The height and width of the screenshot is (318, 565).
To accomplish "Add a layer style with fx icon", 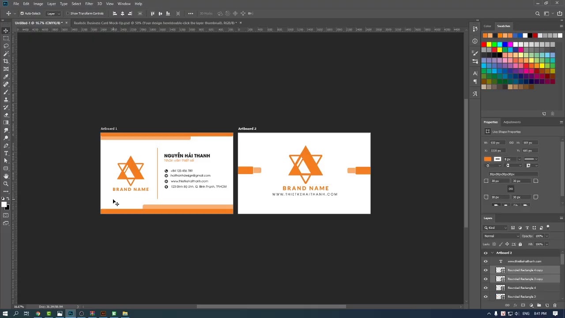I will coord(515,305).
